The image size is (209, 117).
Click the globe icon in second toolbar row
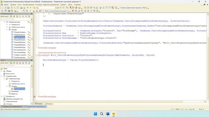(9, 11)
